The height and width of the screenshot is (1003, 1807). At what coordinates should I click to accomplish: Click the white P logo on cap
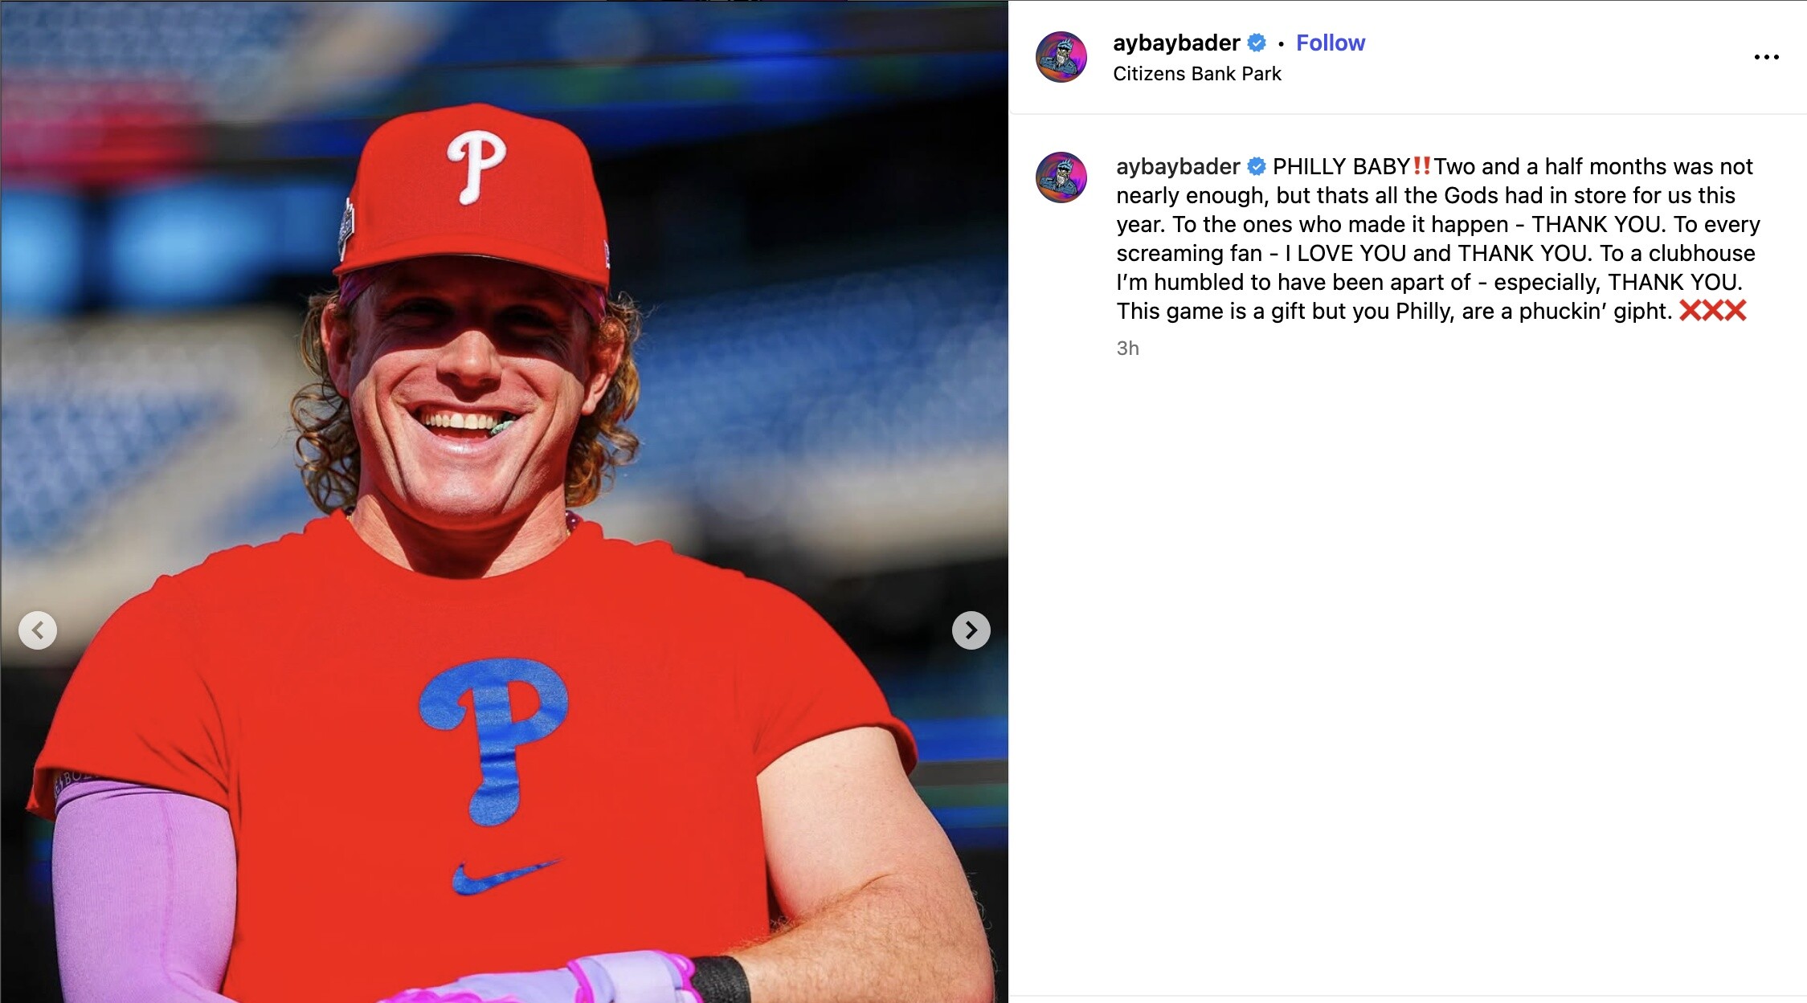(476, 165)
